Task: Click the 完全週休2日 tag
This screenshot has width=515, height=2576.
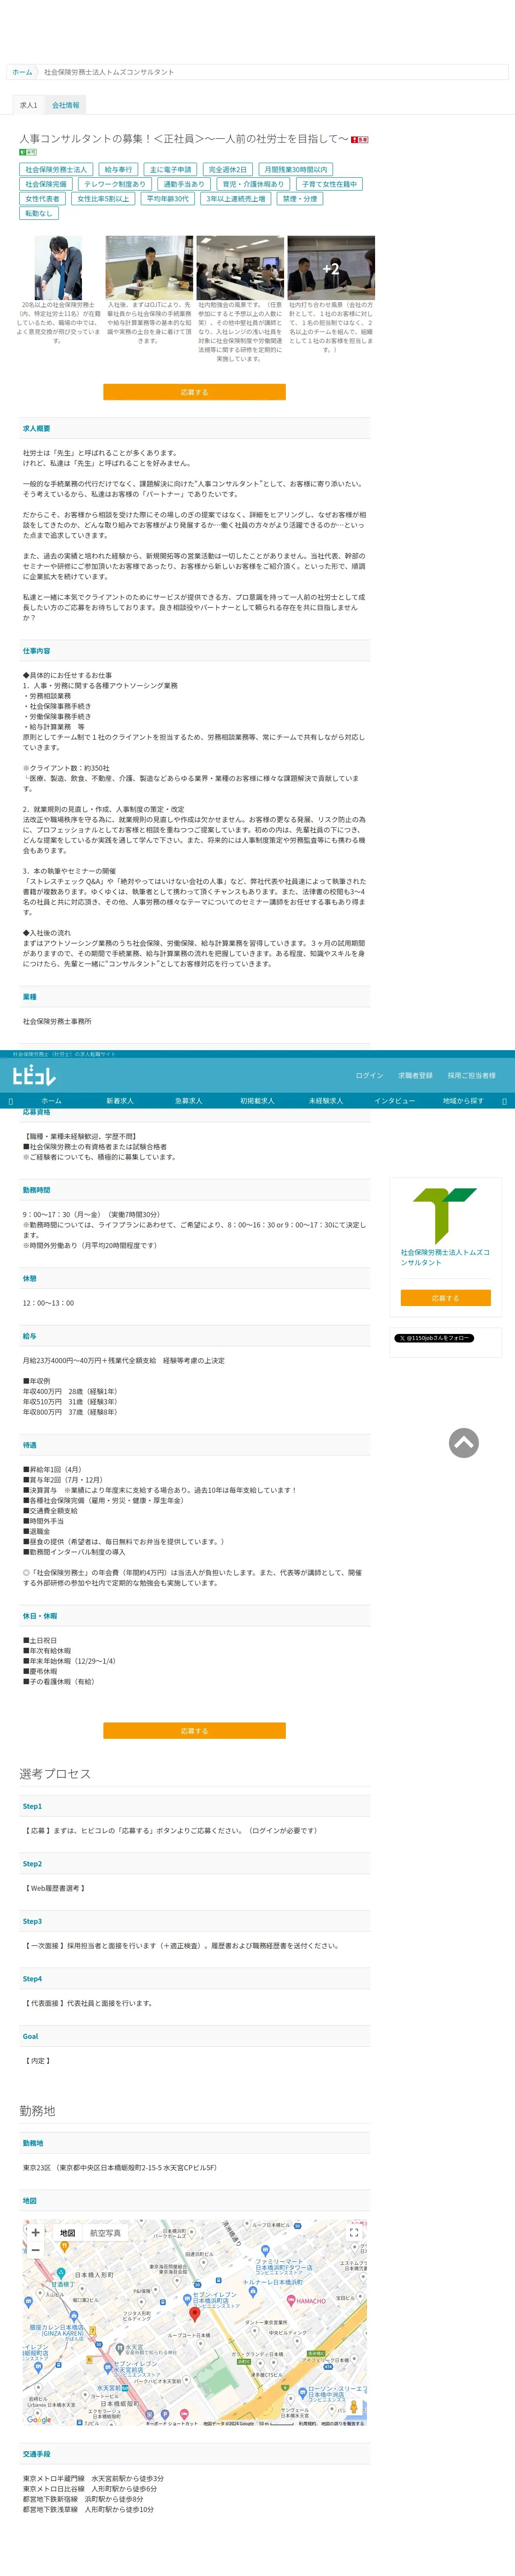Action: pyautogui.click(x=227, y=169)
